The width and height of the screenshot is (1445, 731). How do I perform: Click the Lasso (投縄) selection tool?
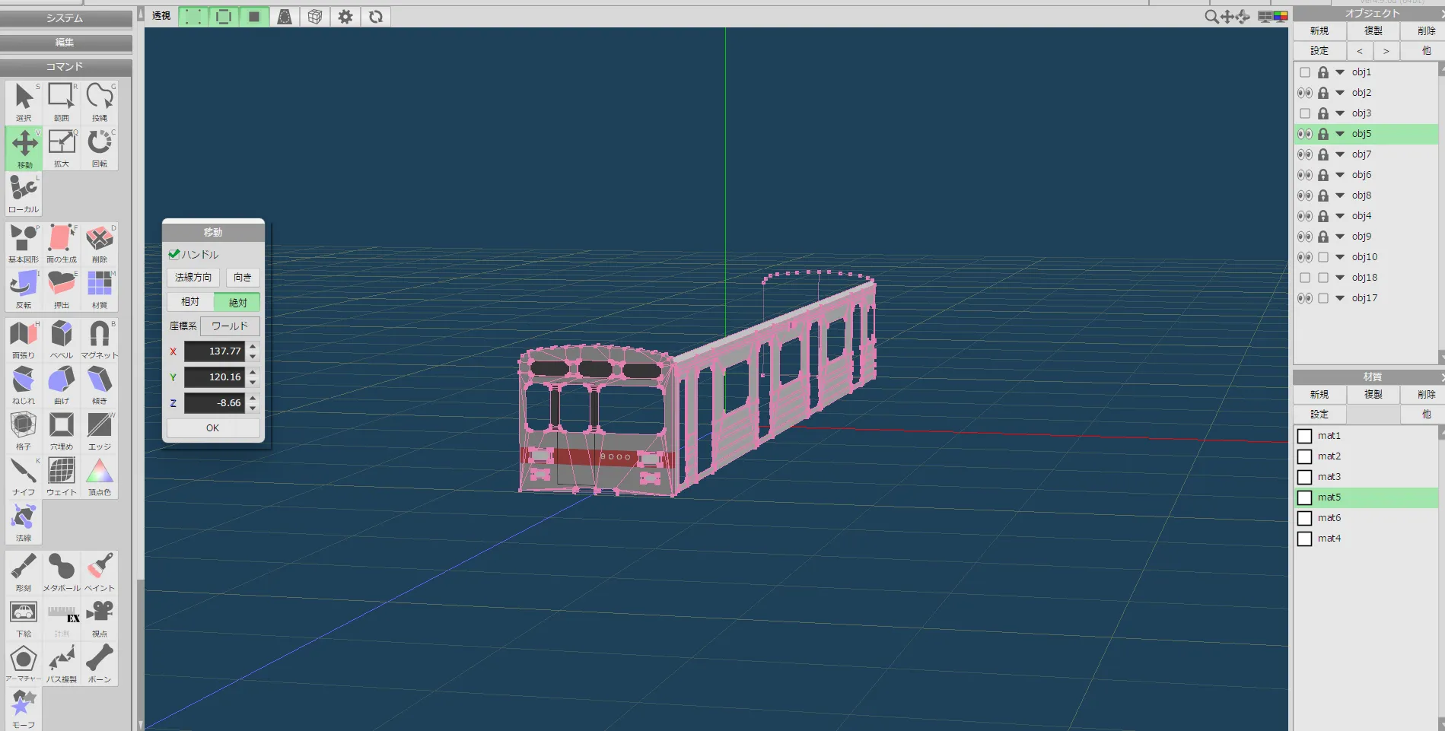(x=100, y=101)
